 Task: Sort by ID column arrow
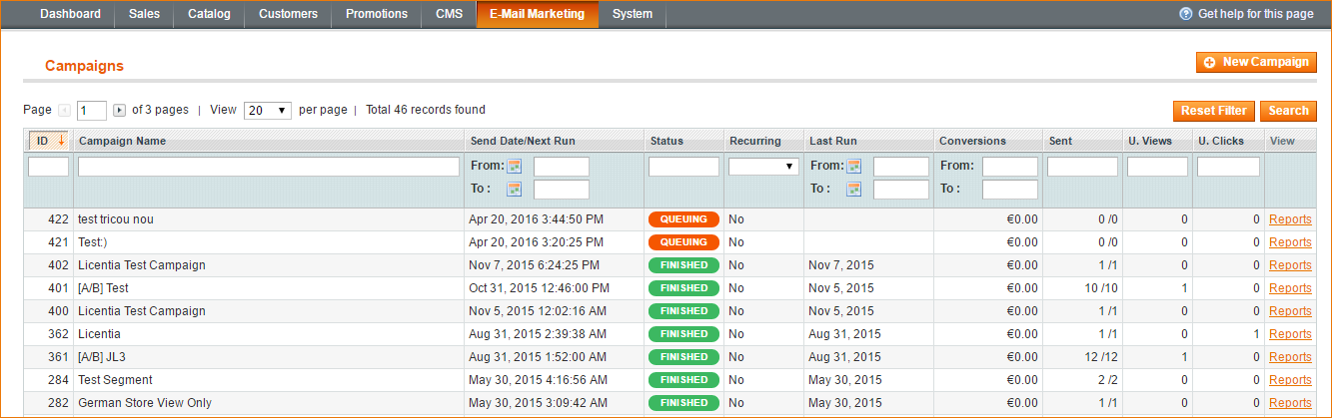[61, 141]
